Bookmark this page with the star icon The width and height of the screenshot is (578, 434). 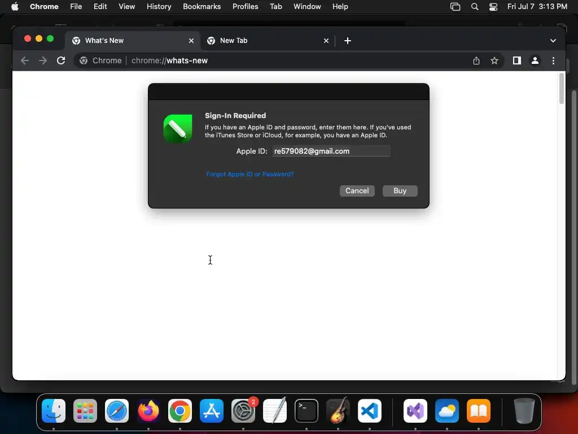(494, 60)
